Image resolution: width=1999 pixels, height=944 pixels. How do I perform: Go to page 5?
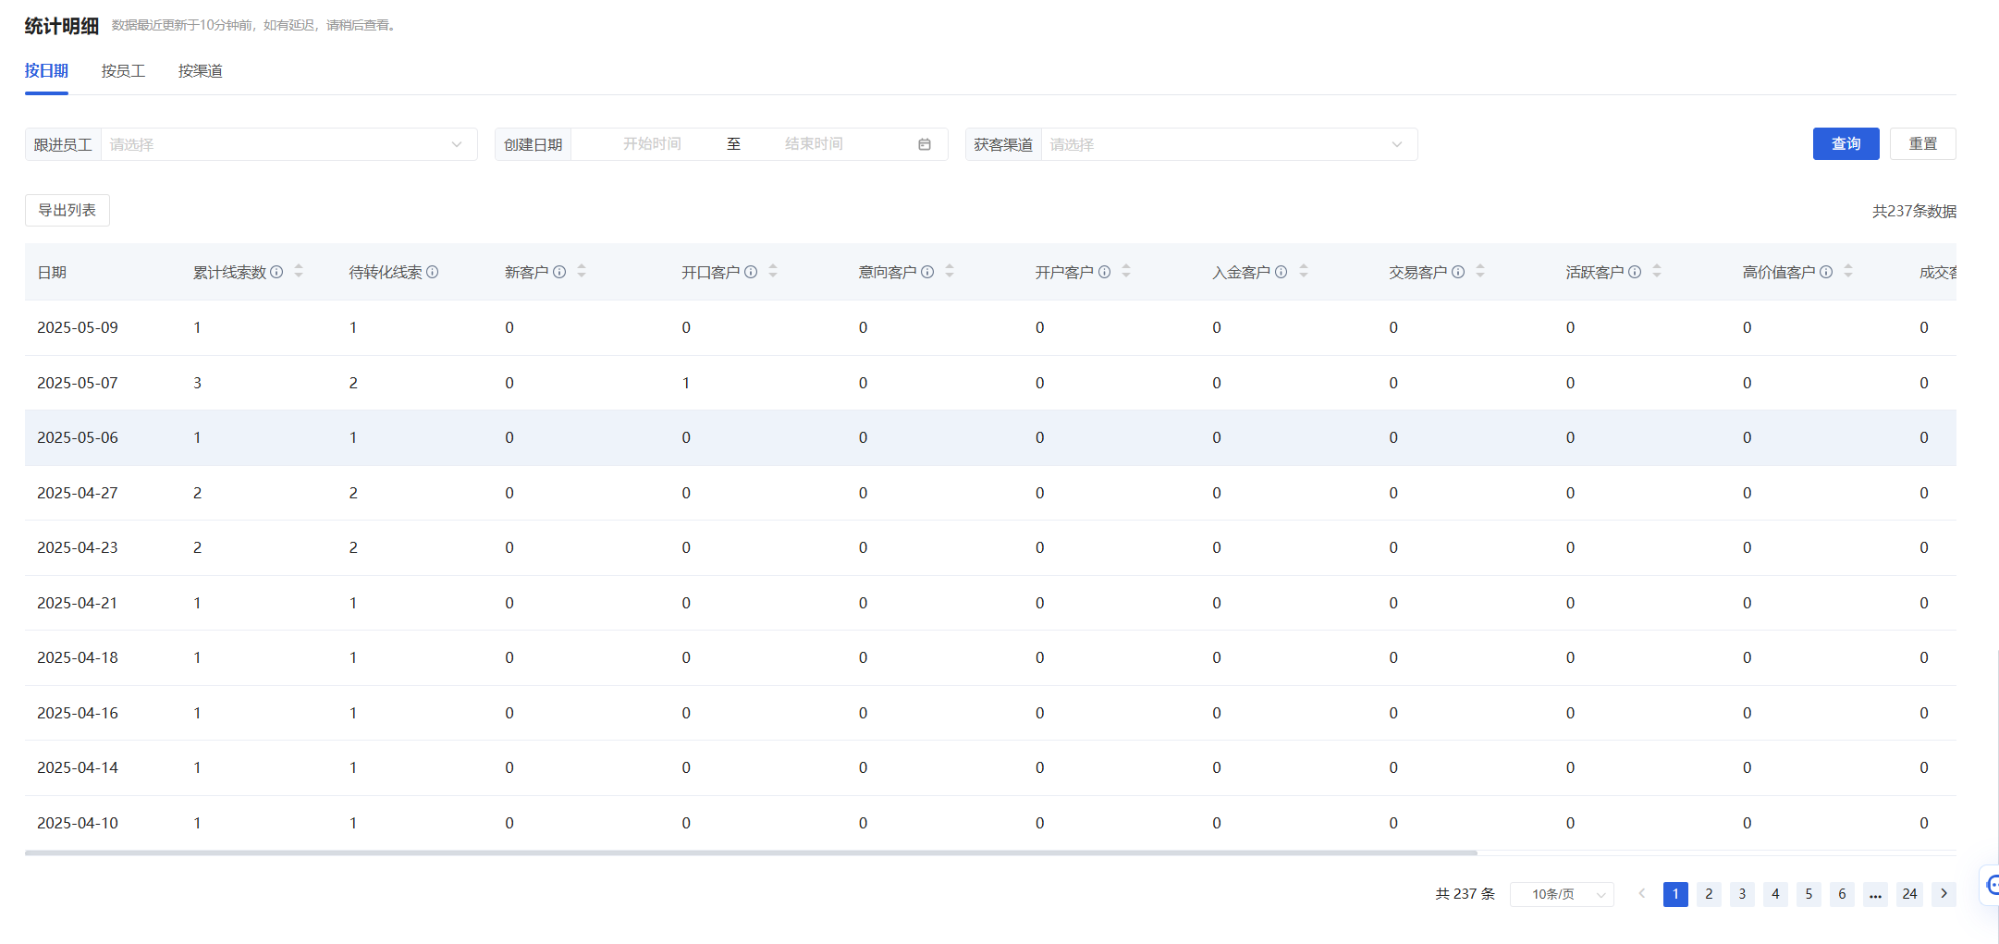tap(1809, 894)
